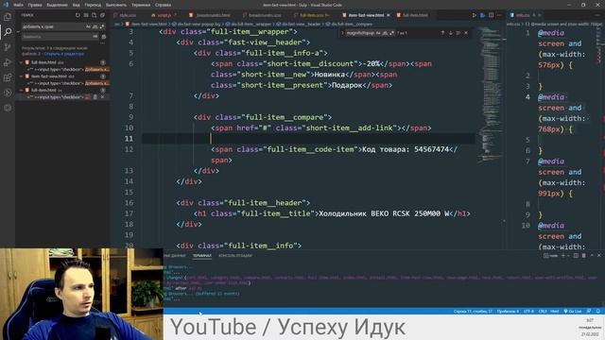Kill the terminal with trash icon
Viewport: 605px width, 340px height.
pos(583,255)
